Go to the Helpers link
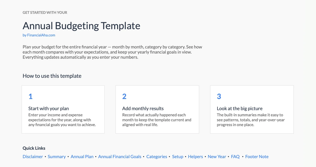This screenshot has width=316, height=167. pos(195,156)
